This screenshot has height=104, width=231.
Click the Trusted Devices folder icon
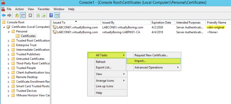(13, 91)
